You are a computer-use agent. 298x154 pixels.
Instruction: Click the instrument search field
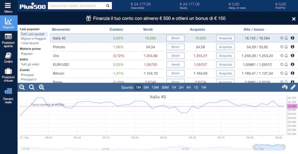coord(80,6)
